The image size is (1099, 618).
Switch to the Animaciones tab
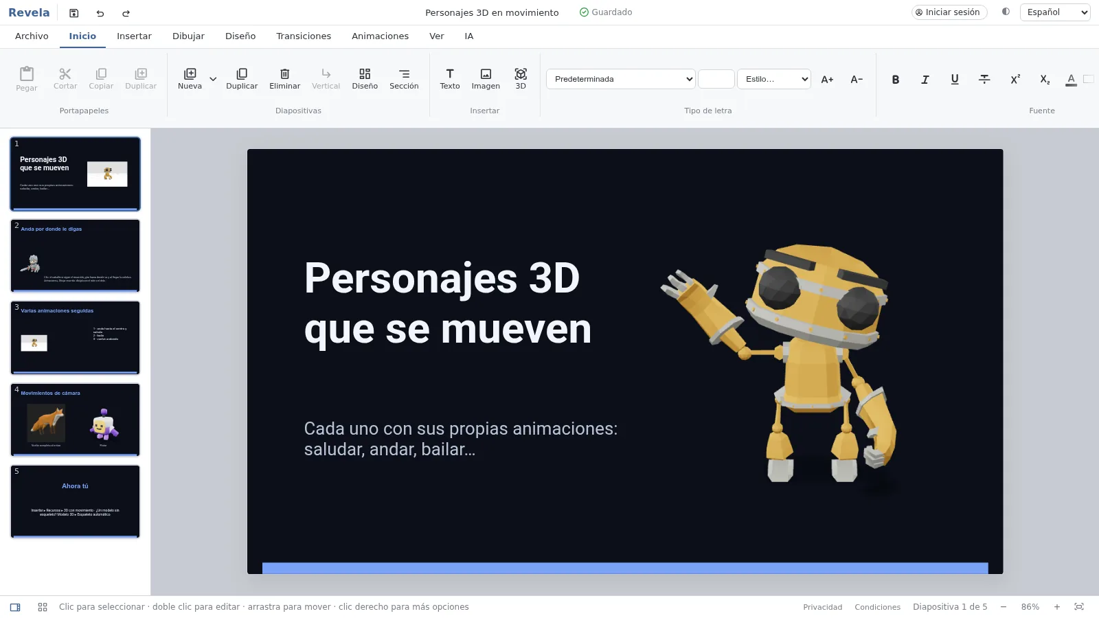click(x=380, y=36)
